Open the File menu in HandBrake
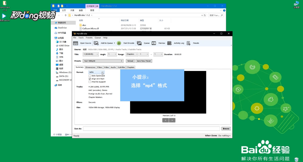 point(75,38)
